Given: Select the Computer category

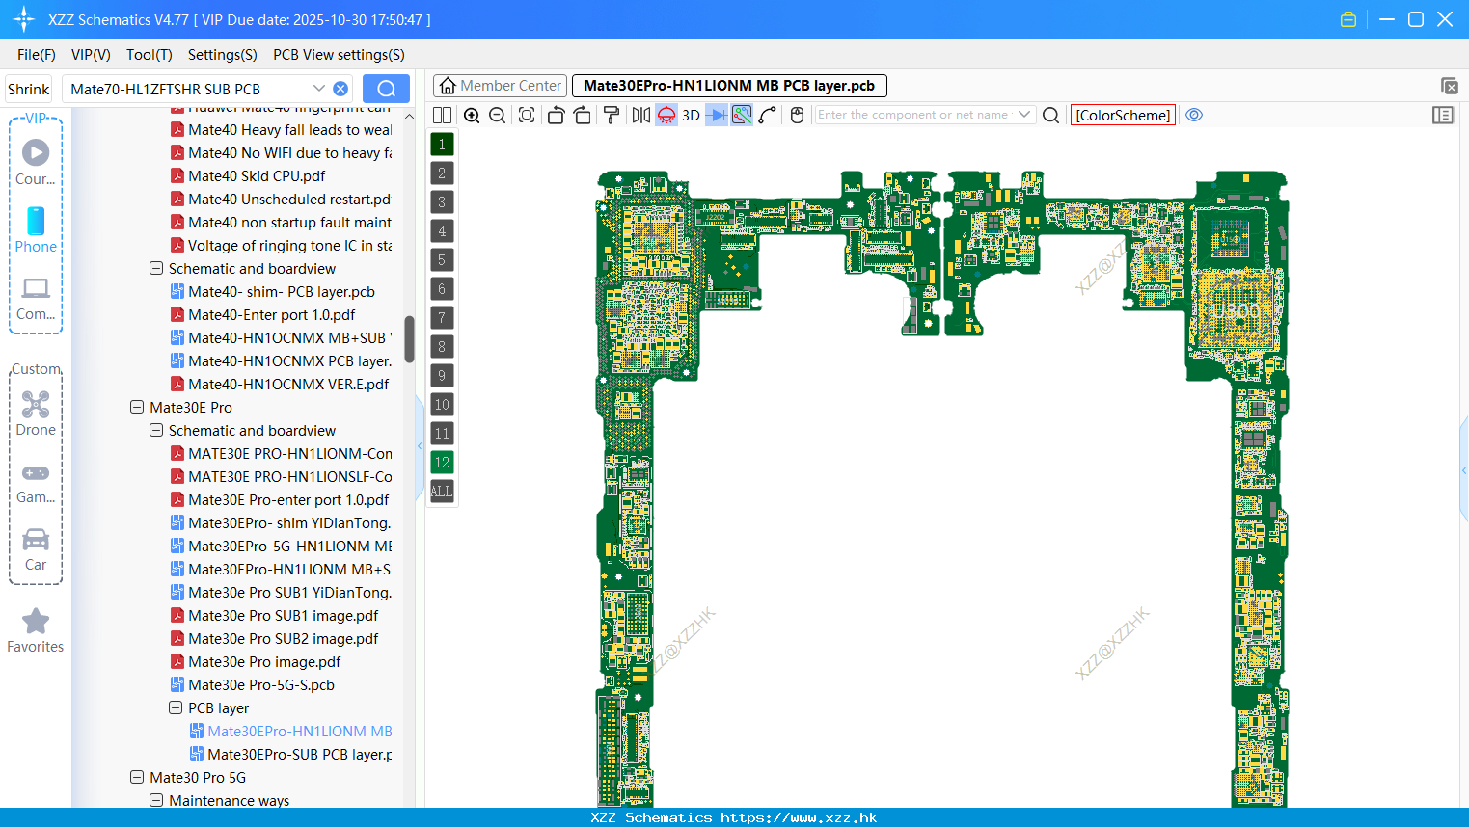Looking at the screenshot, I should (36, 299).
